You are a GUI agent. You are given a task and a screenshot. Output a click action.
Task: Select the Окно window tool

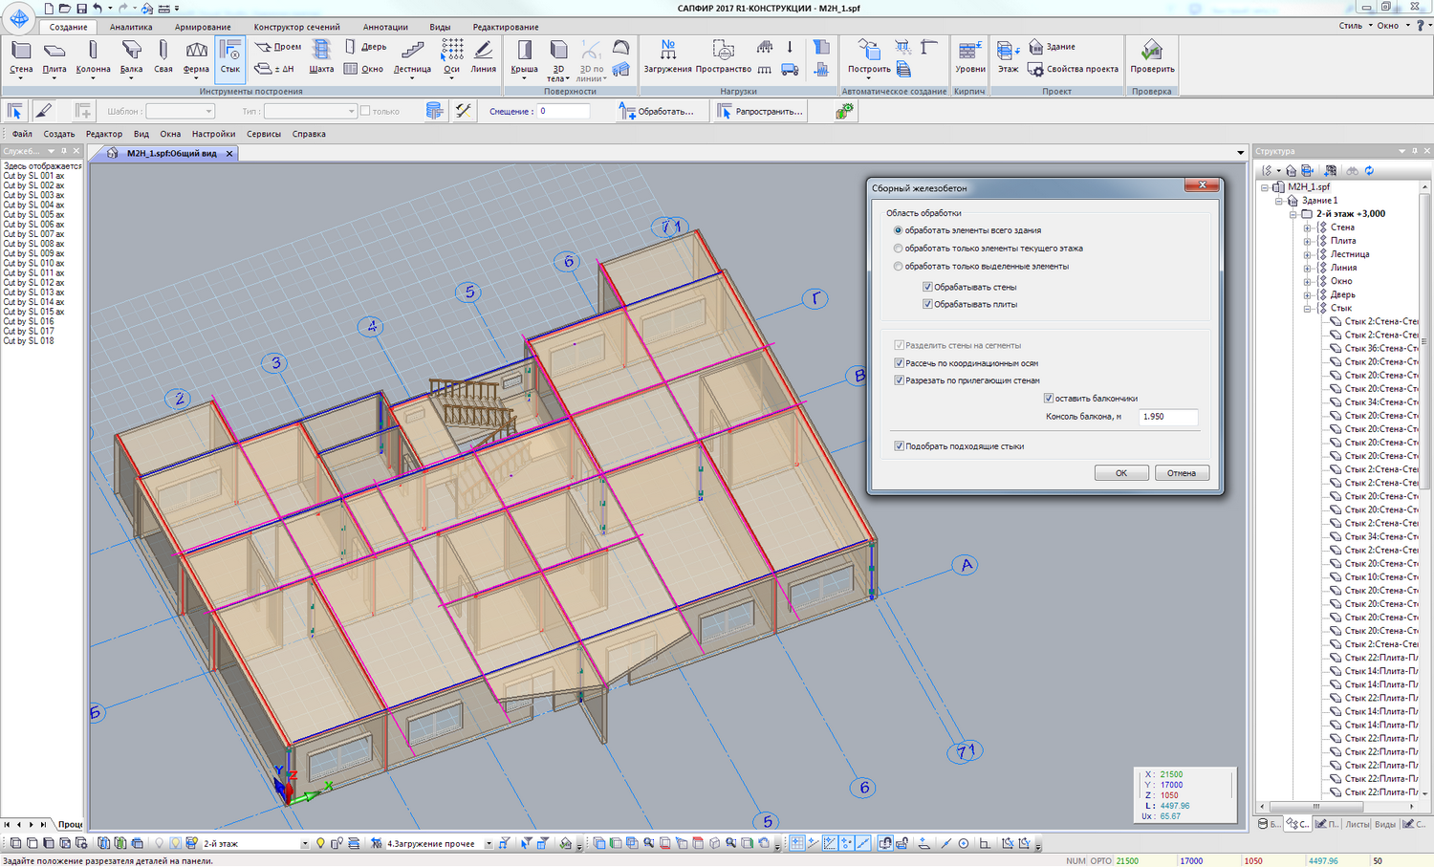[364, 69]
